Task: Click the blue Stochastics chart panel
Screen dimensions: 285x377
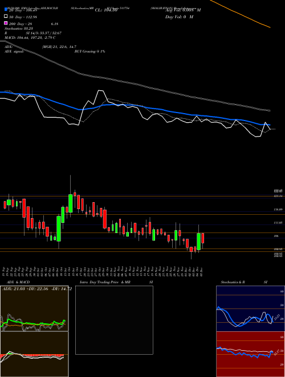Action: click(x=250, y=308)
